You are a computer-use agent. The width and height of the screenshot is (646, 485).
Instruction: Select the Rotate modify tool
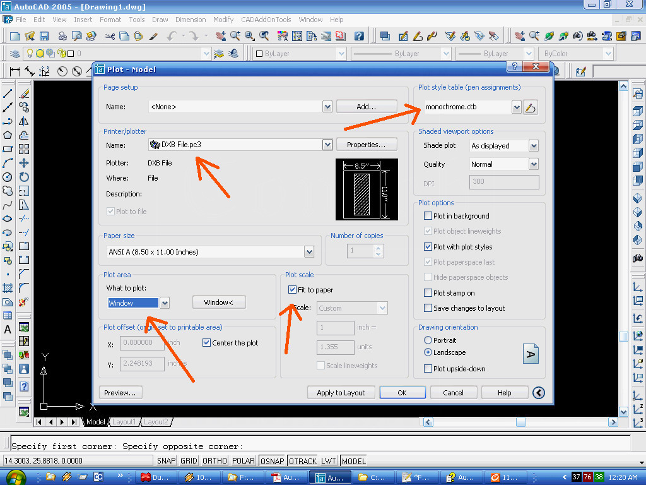[24, 177]
